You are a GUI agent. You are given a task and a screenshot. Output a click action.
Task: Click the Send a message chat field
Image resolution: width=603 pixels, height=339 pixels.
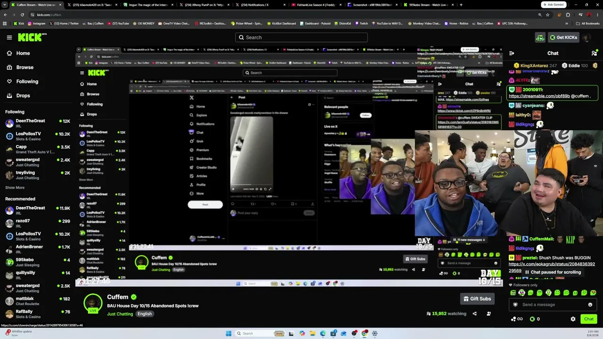point(553,305)
